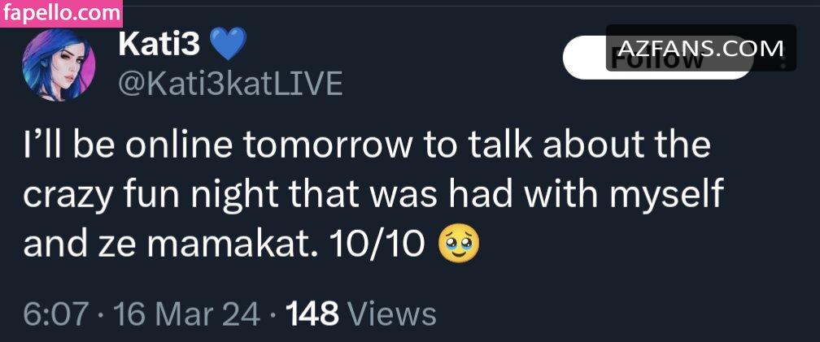Click the 6:07 post time
The width and height of the screenshot is (820, 342).
54,313
